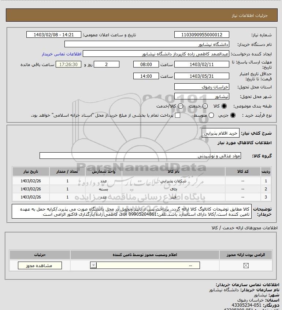Click the شماره نیاز field 1103090955000012
Viewport: 282px width, 310px height.
tap(202, 34)
